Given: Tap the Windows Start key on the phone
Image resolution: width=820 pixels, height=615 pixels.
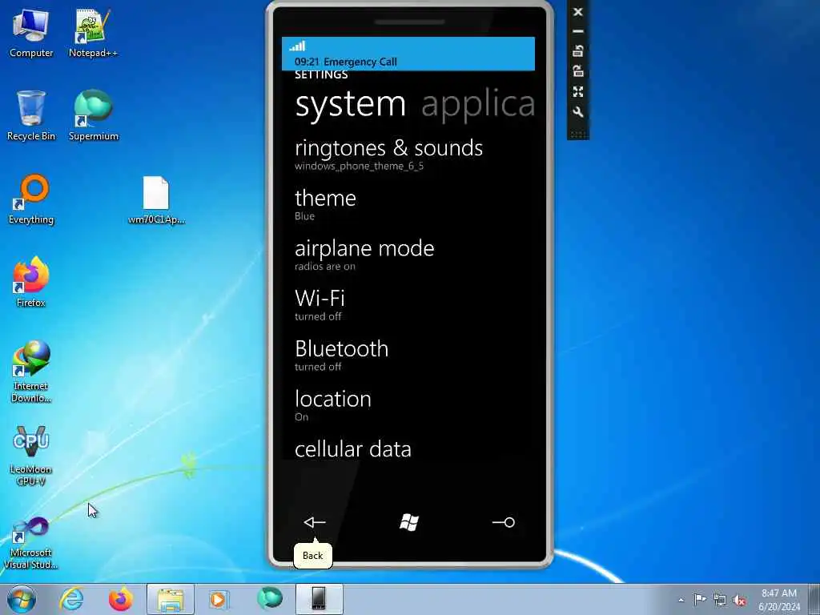Looking at the screenshot, I should 409,522.
